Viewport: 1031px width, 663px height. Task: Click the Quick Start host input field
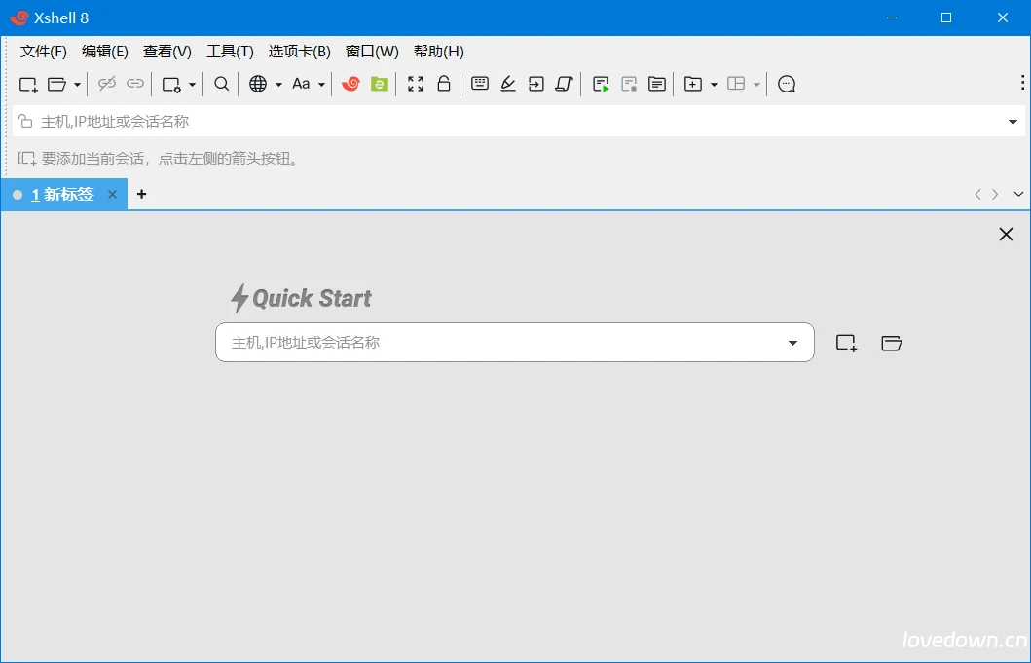pos(497,343)
